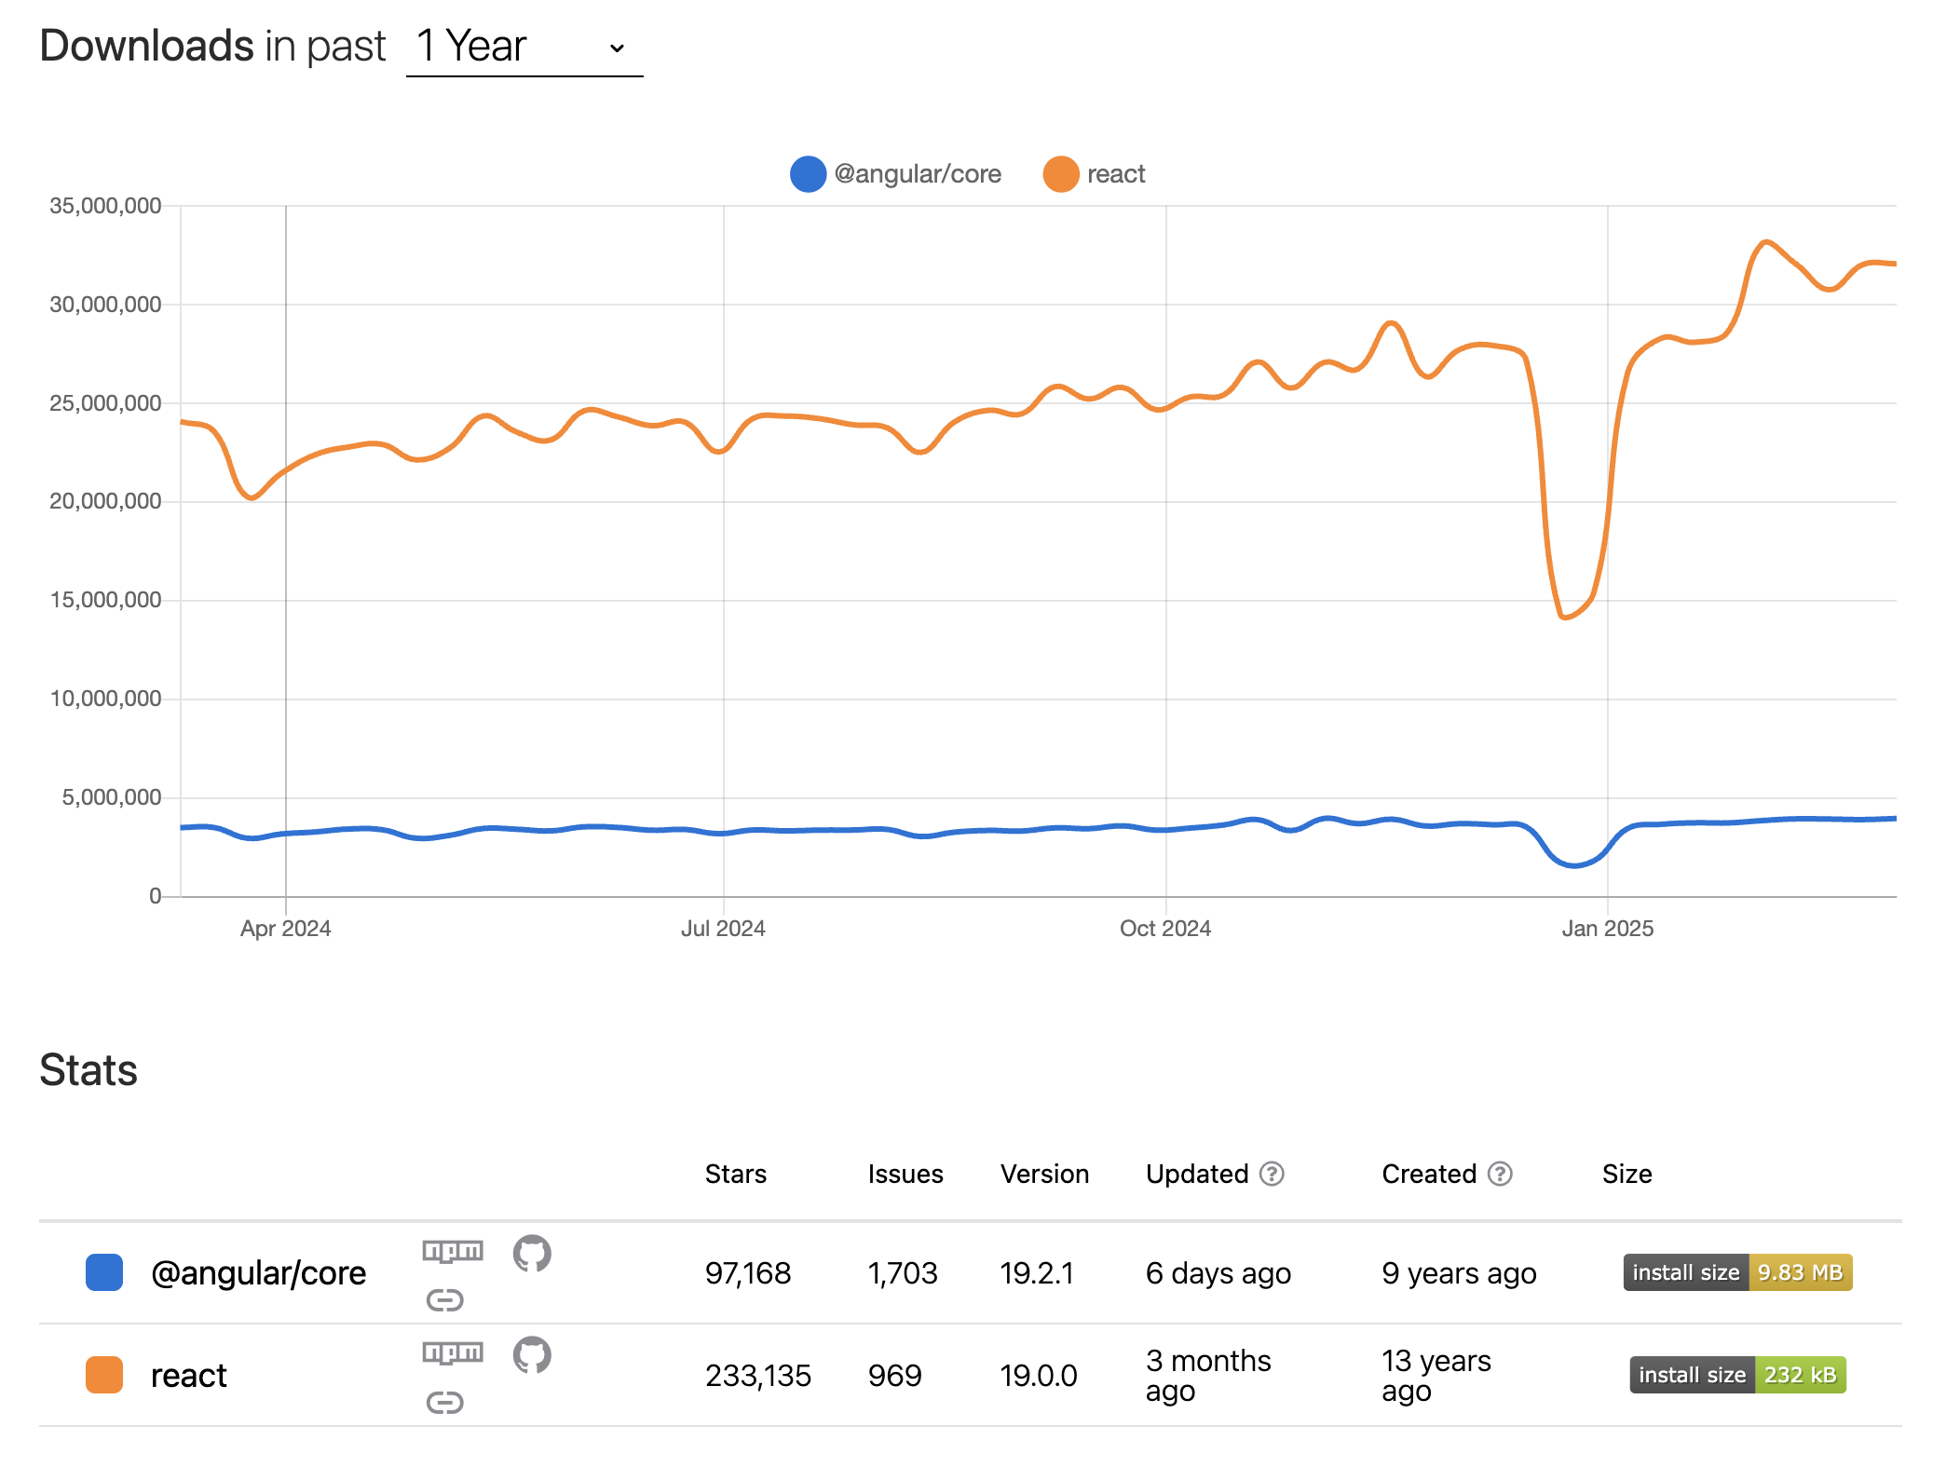Open homepage link icon for react
This screenshot has width=1960, height=1481.
point(444,1402)
